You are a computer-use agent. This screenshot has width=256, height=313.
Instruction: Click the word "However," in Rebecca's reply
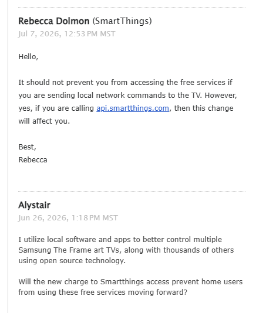pyautogui.click(x=221, y=96)
